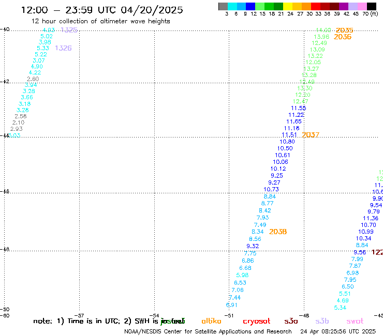Pick the bright red swatch in the color scale

(315, 6)
